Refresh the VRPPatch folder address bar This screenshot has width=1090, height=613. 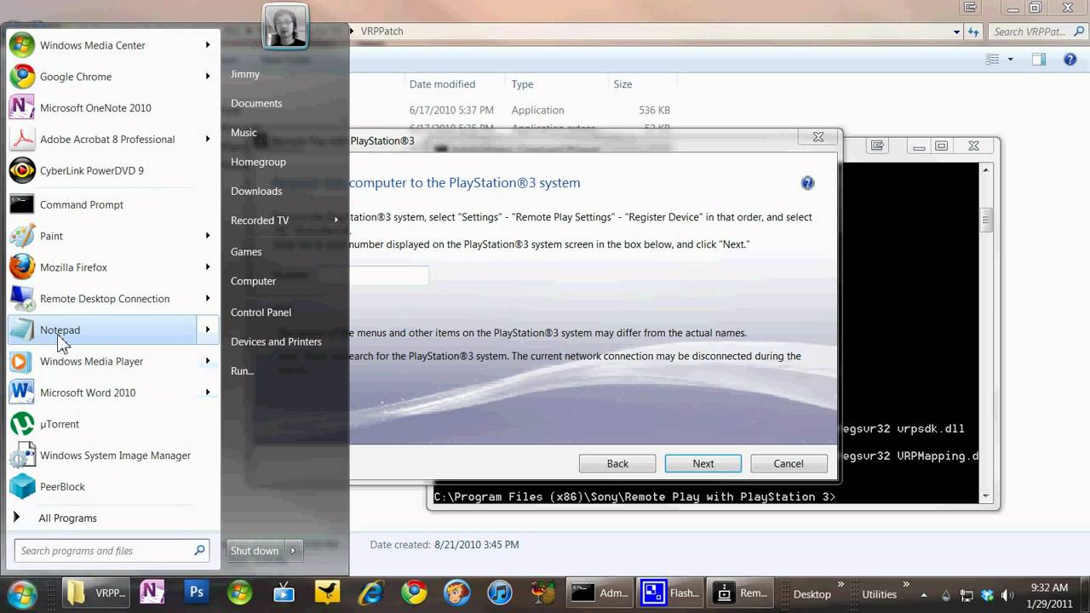pos(973,32)
